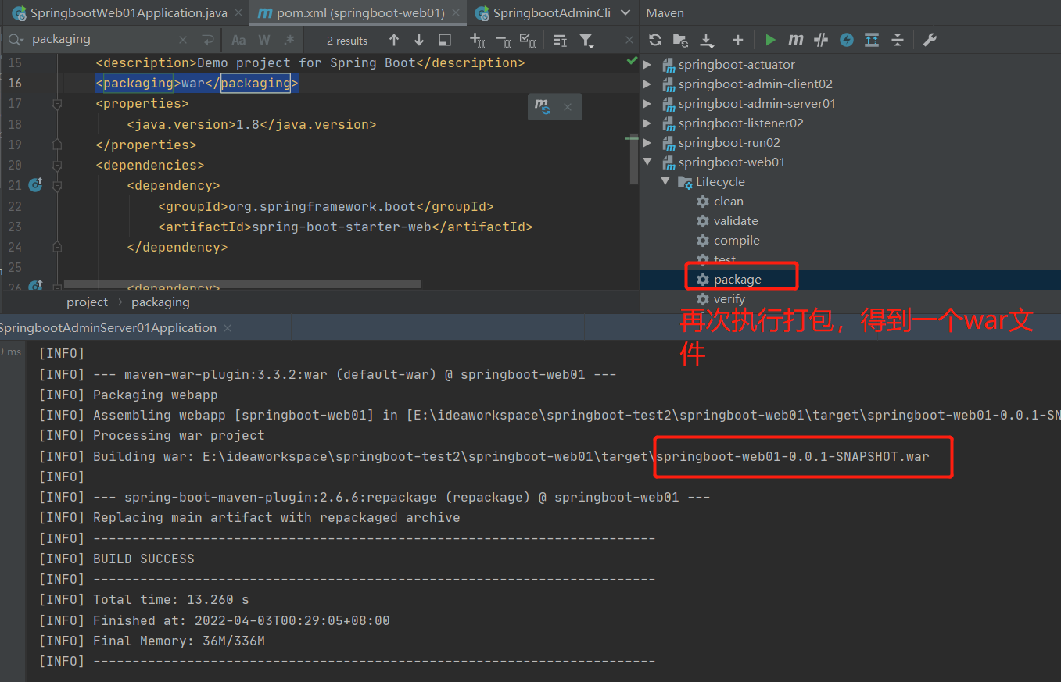Viewport: 1061px width, 682px height.
Task: Open search filter options funnel
Action: (x=586, y=40)
